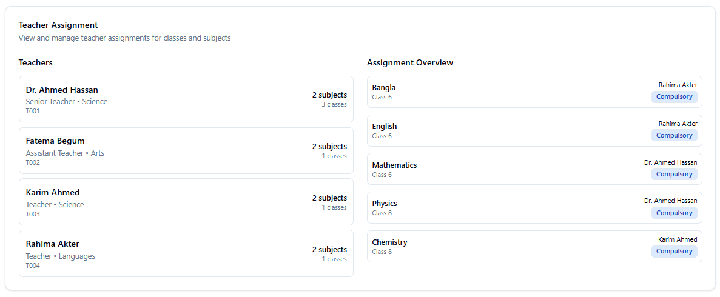
Task: Choose the Rahima Akter teacher card
Action: [x=186, y=253]
